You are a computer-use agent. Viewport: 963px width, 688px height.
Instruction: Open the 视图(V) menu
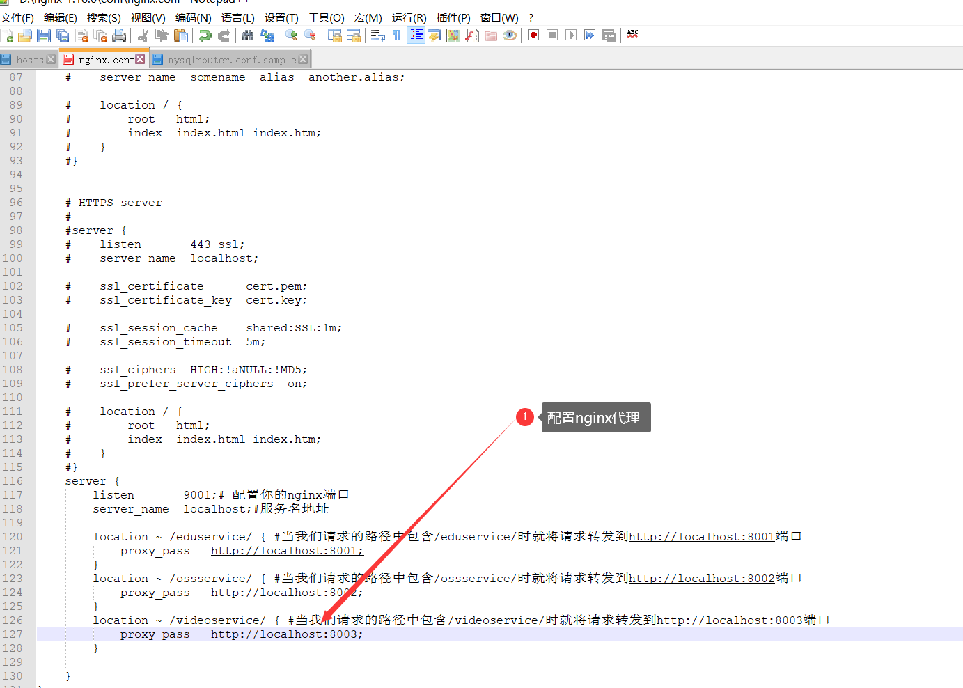point(148,17)
